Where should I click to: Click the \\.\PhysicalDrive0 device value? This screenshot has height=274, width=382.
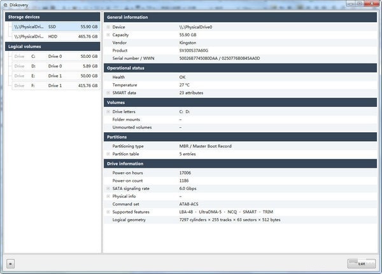(195, 27)
